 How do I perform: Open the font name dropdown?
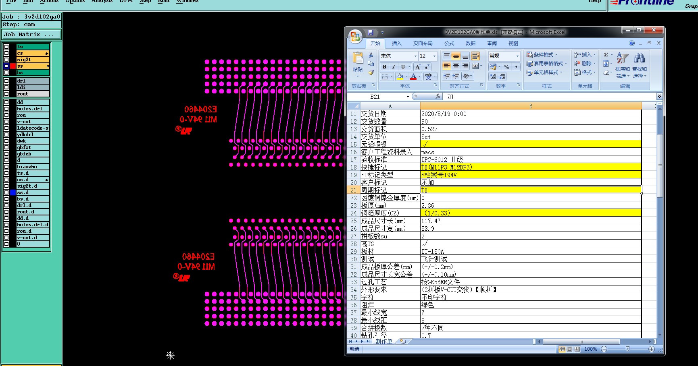(415, 56)
